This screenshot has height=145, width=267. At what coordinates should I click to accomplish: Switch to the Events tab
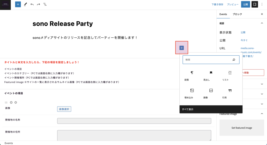pos(223,14)
